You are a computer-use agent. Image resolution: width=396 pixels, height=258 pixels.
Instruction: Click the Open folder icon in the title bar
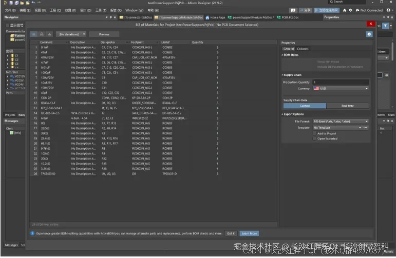[x=22, y=3]
